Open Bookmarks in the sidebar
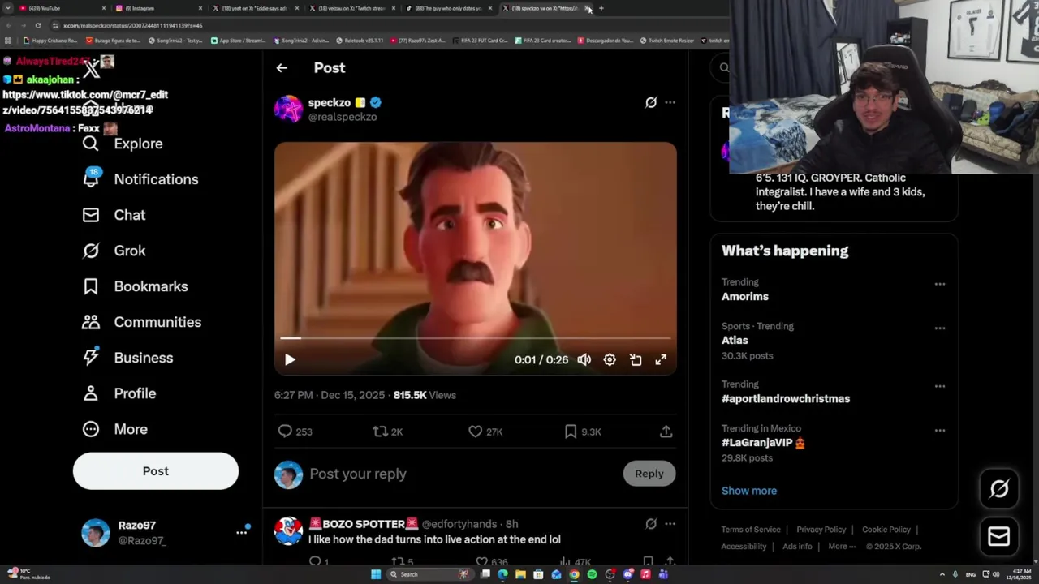This screenshot has height=584, width=1039. tap(135, 286)
